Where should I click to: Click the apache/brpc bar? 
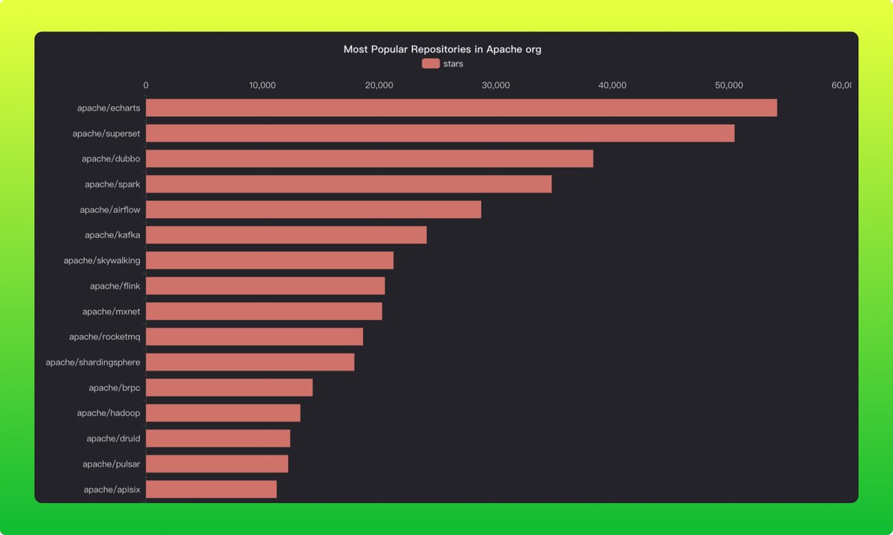click(229, 388)
